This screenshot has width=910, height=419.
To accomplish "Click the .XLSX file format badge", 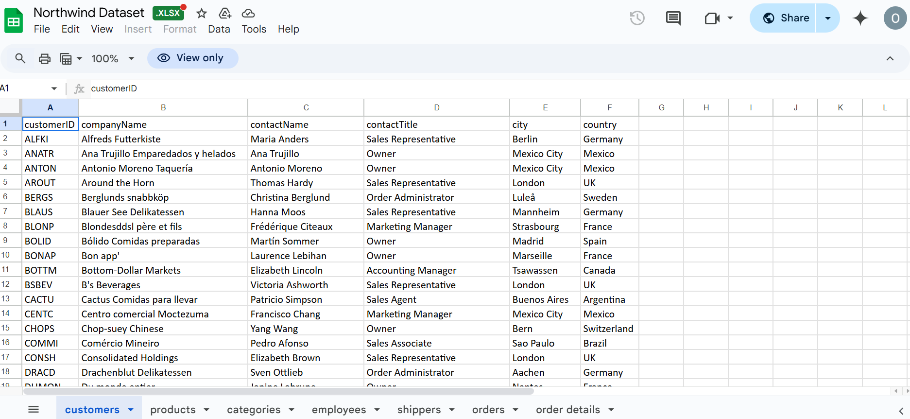I will 169,13.
